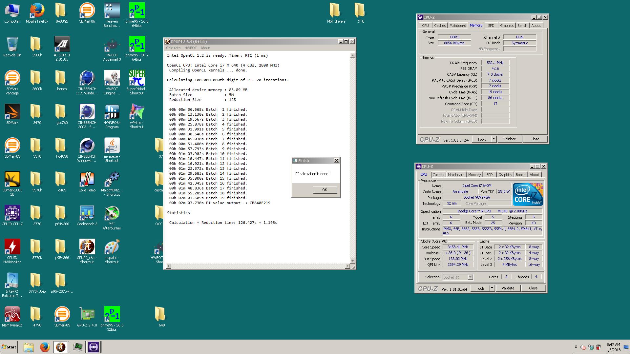Image resolution: width=630 pixels, height=354 pixels.
Task: Open the 3770k Jojo folder
Action: [37, 283]
